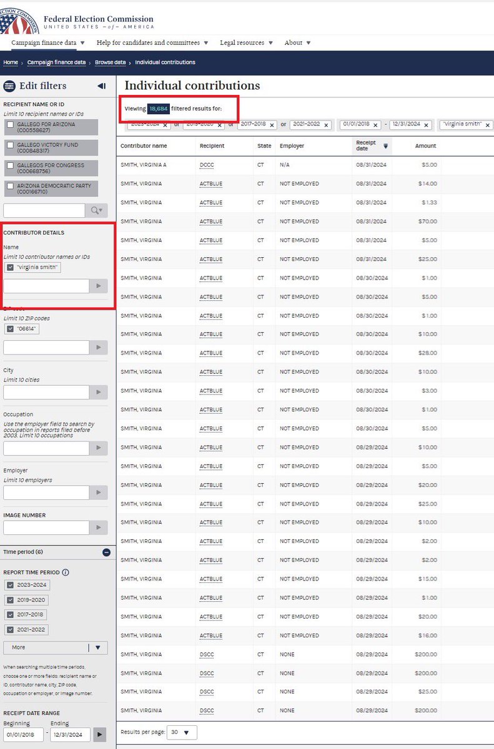Open Report time period info icon
This screenshot has width=494, height=749.
[66, 572]
